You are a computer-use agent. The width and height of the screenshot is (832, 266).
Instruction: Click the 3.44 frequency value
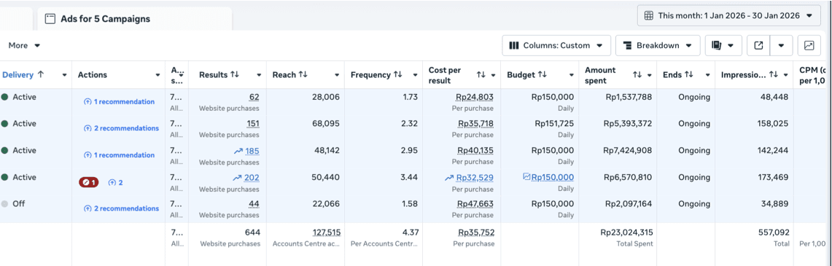tap(410, 178)
